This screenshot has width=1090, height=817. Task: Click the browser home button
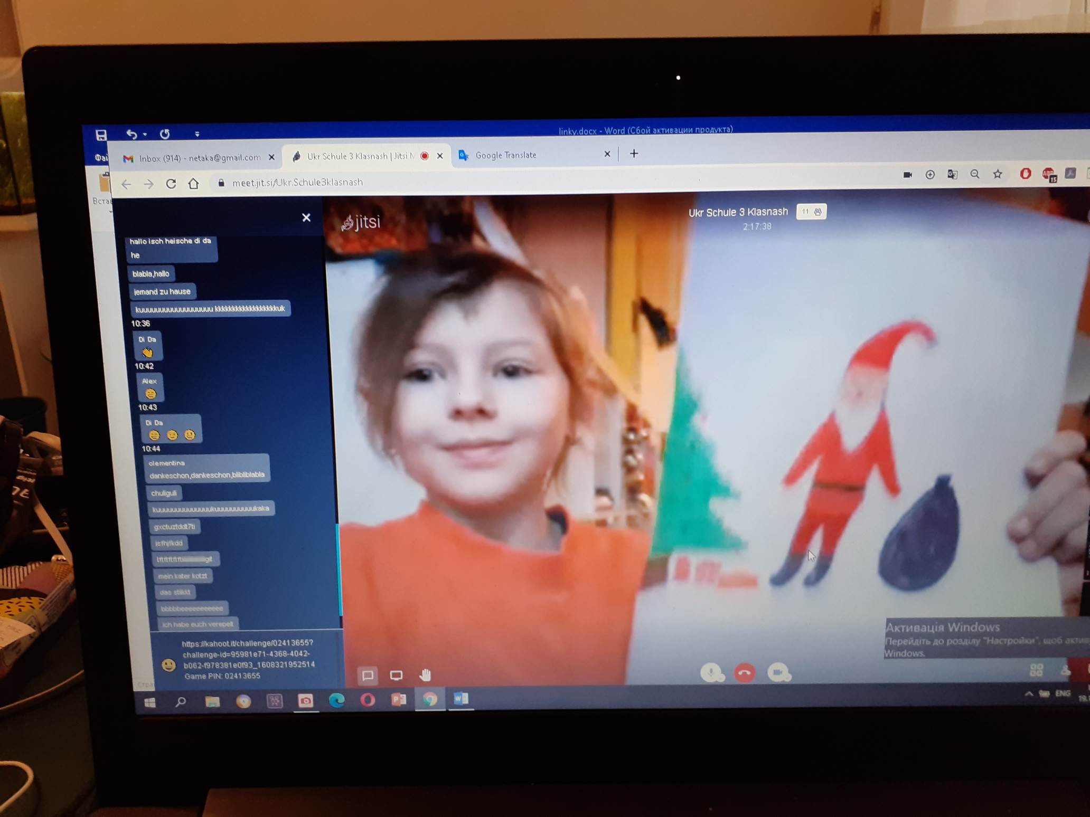click(194, 184)
